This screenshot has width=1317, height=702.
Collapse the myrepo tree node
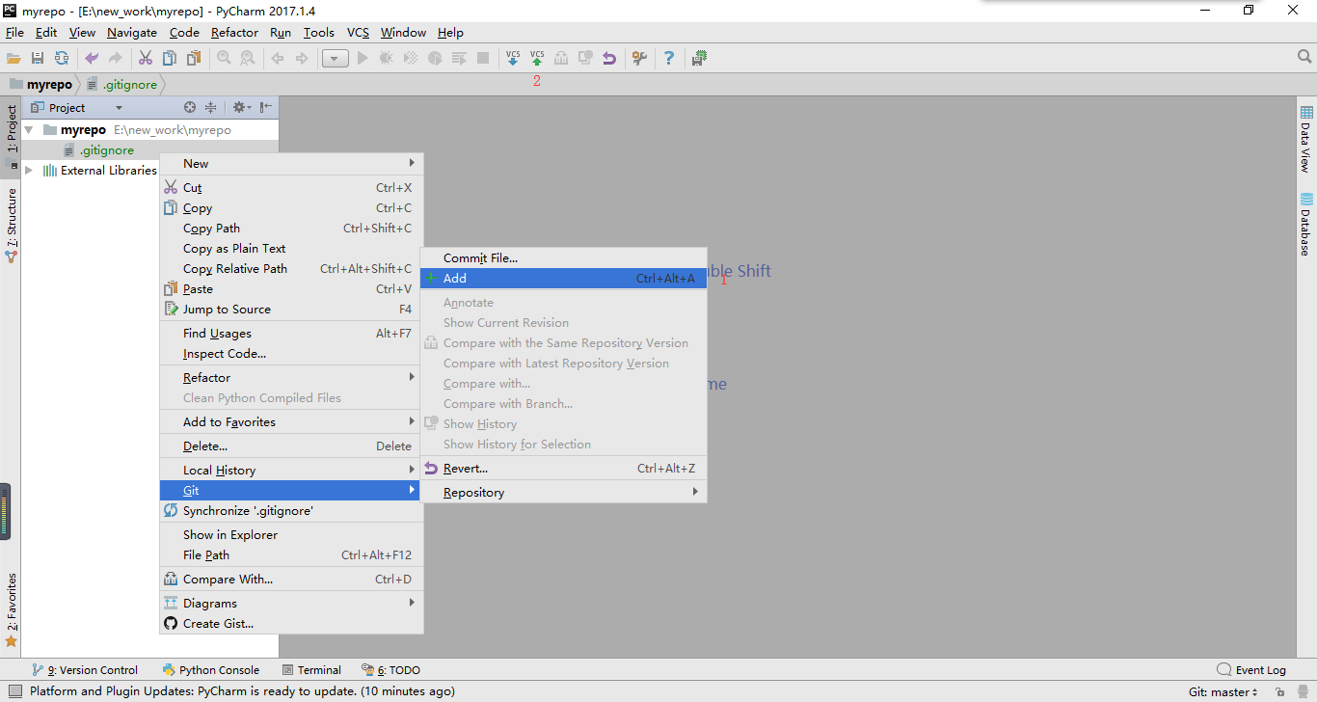coord(29,130)
